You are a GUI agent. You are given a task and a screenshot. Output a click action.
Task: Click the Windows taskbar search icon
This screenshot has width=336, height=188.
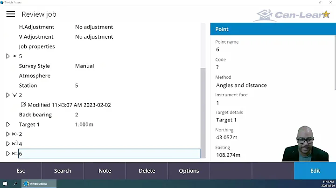tap(15, 183)
